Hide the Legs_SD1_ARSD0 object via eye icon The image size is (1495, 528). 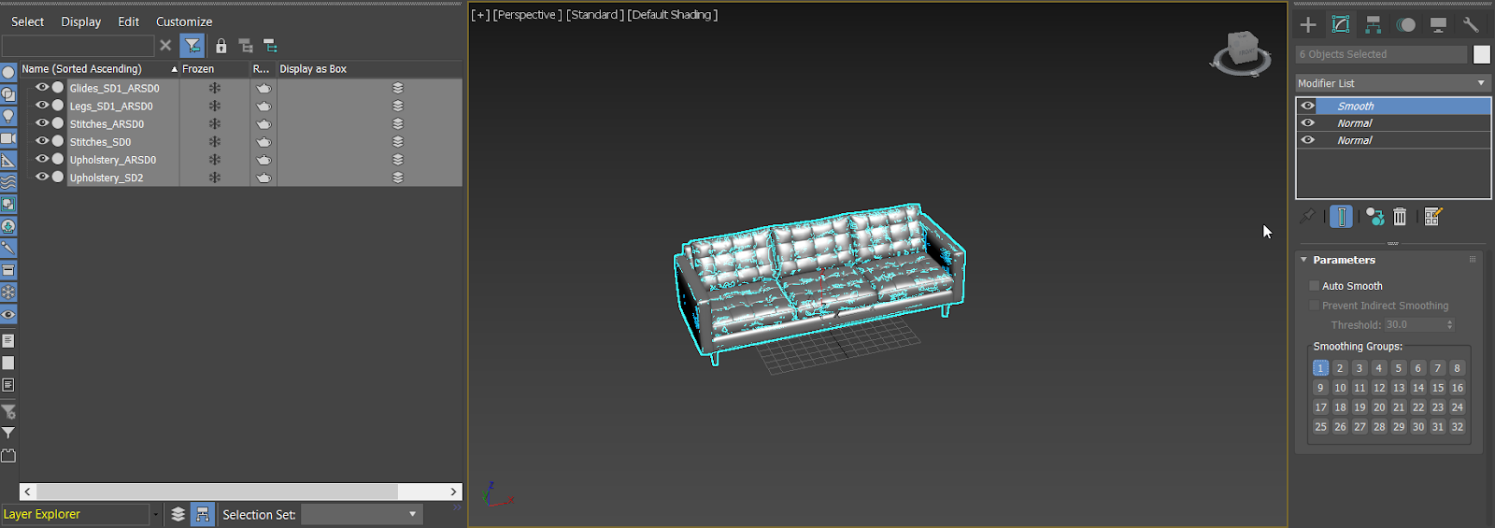coord(42,106)
